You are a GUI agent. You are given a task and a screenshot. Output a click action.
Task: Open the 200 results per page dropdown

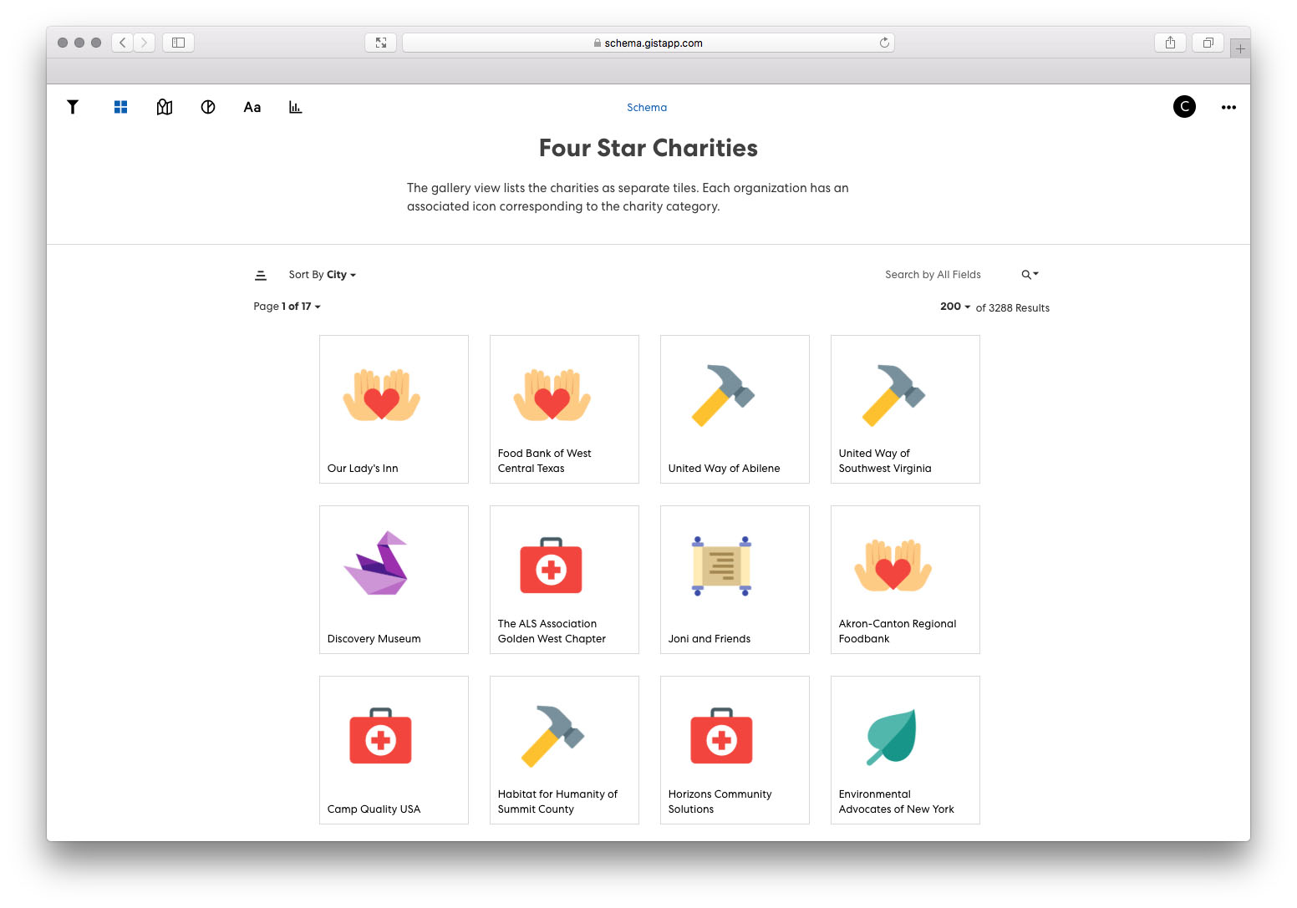click(955, 307)
